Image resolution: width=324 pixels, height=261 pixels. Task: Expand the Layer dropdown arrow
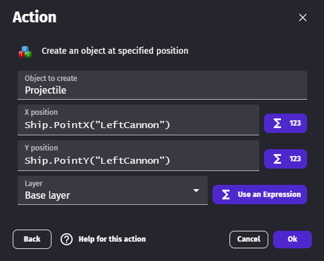click(196, 190)
